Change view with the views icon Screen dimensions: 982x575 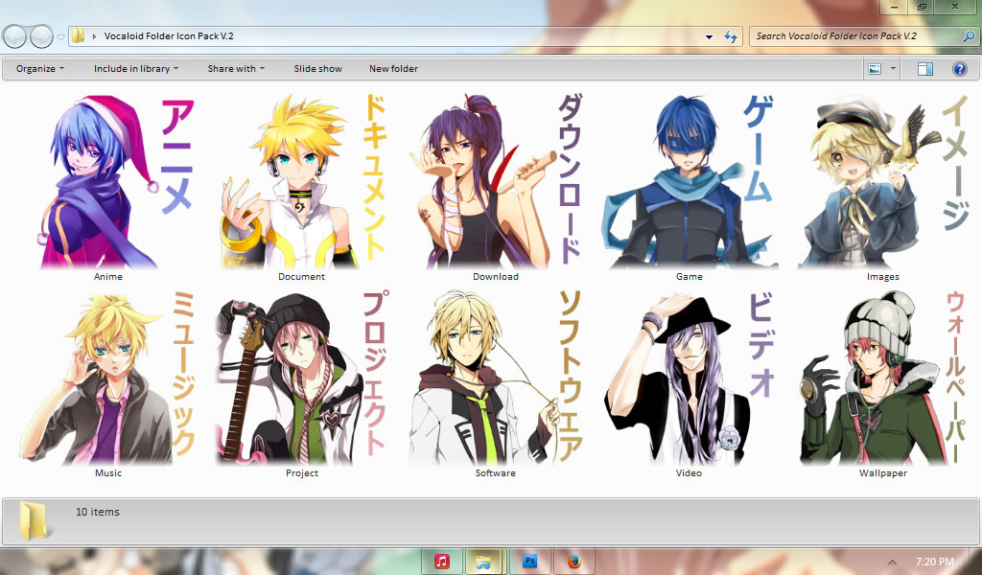875,69
